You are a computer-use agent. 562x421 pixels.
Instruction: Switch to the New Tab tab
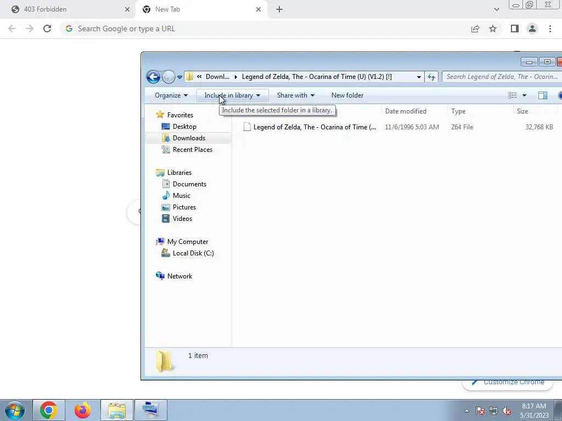pos(201,9)
